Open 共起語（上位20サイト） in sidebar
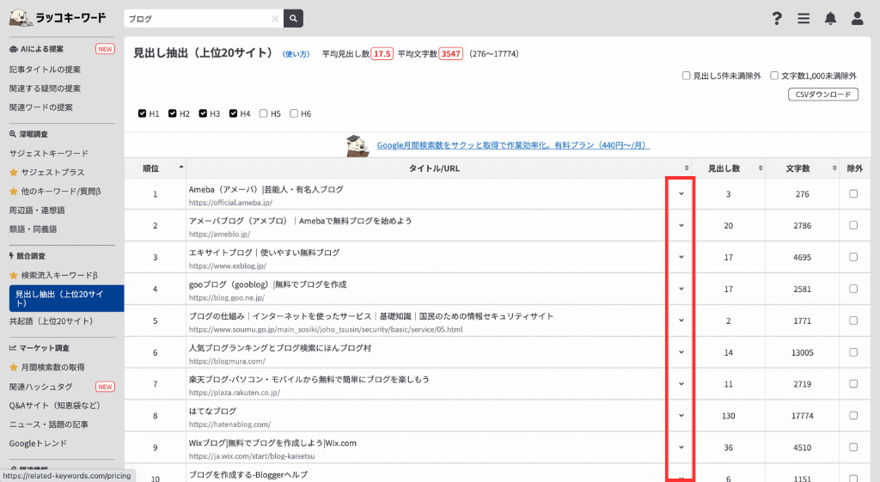Viewport: 880px width, 482px height. [51, 321]
